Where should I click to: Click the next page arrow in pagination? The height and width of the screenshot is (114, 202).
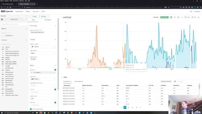point(140,107)
